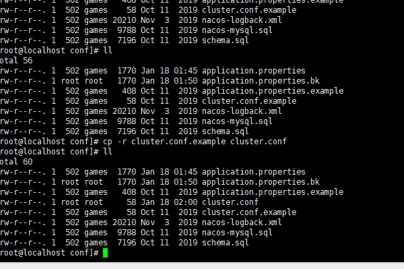
Task: Select application.properties.bk in the total 60 listing
Action: tap(261, 182)
